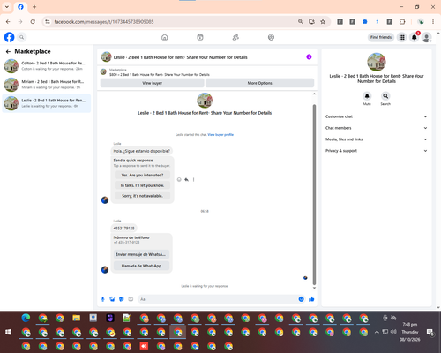Screen dimensions: 441x353
Task: Send quick response 'Sorry, it's not available.'
Action: tap(142, 196)
